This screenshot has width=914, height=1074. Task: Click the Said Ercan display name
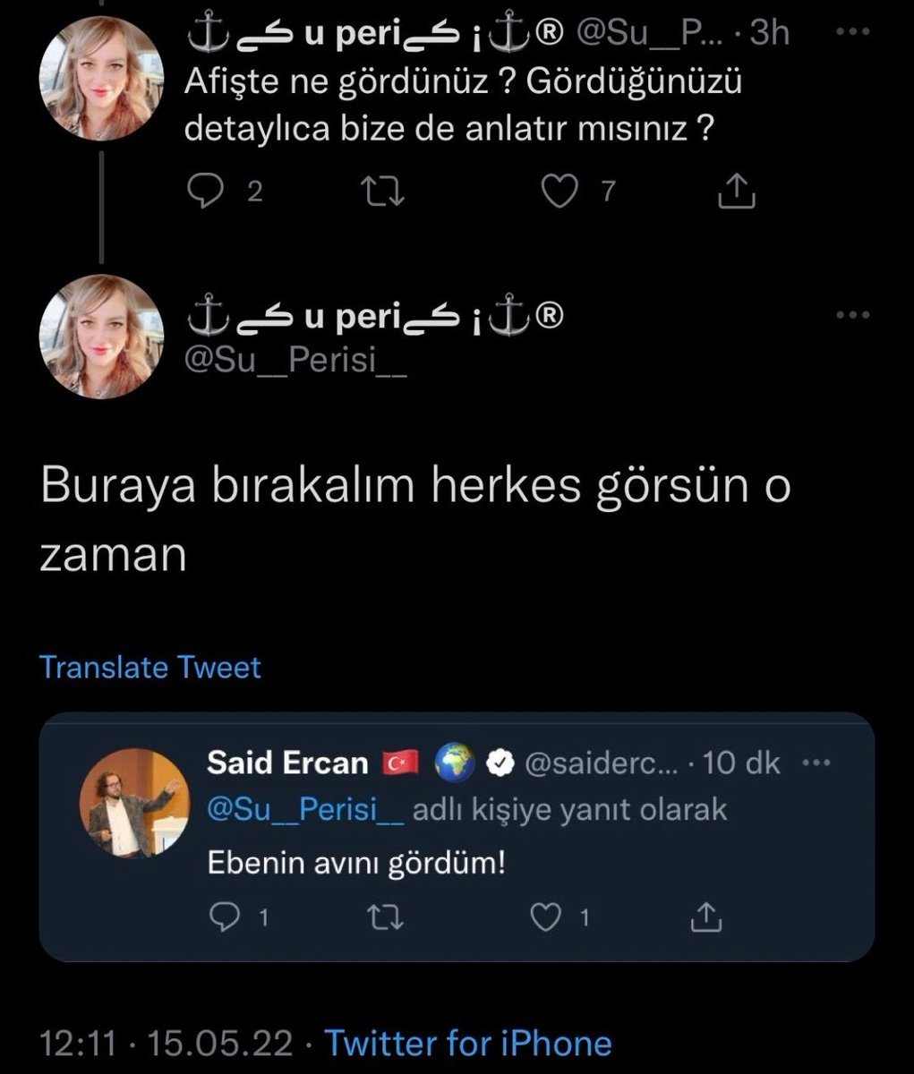pos(287,763)
